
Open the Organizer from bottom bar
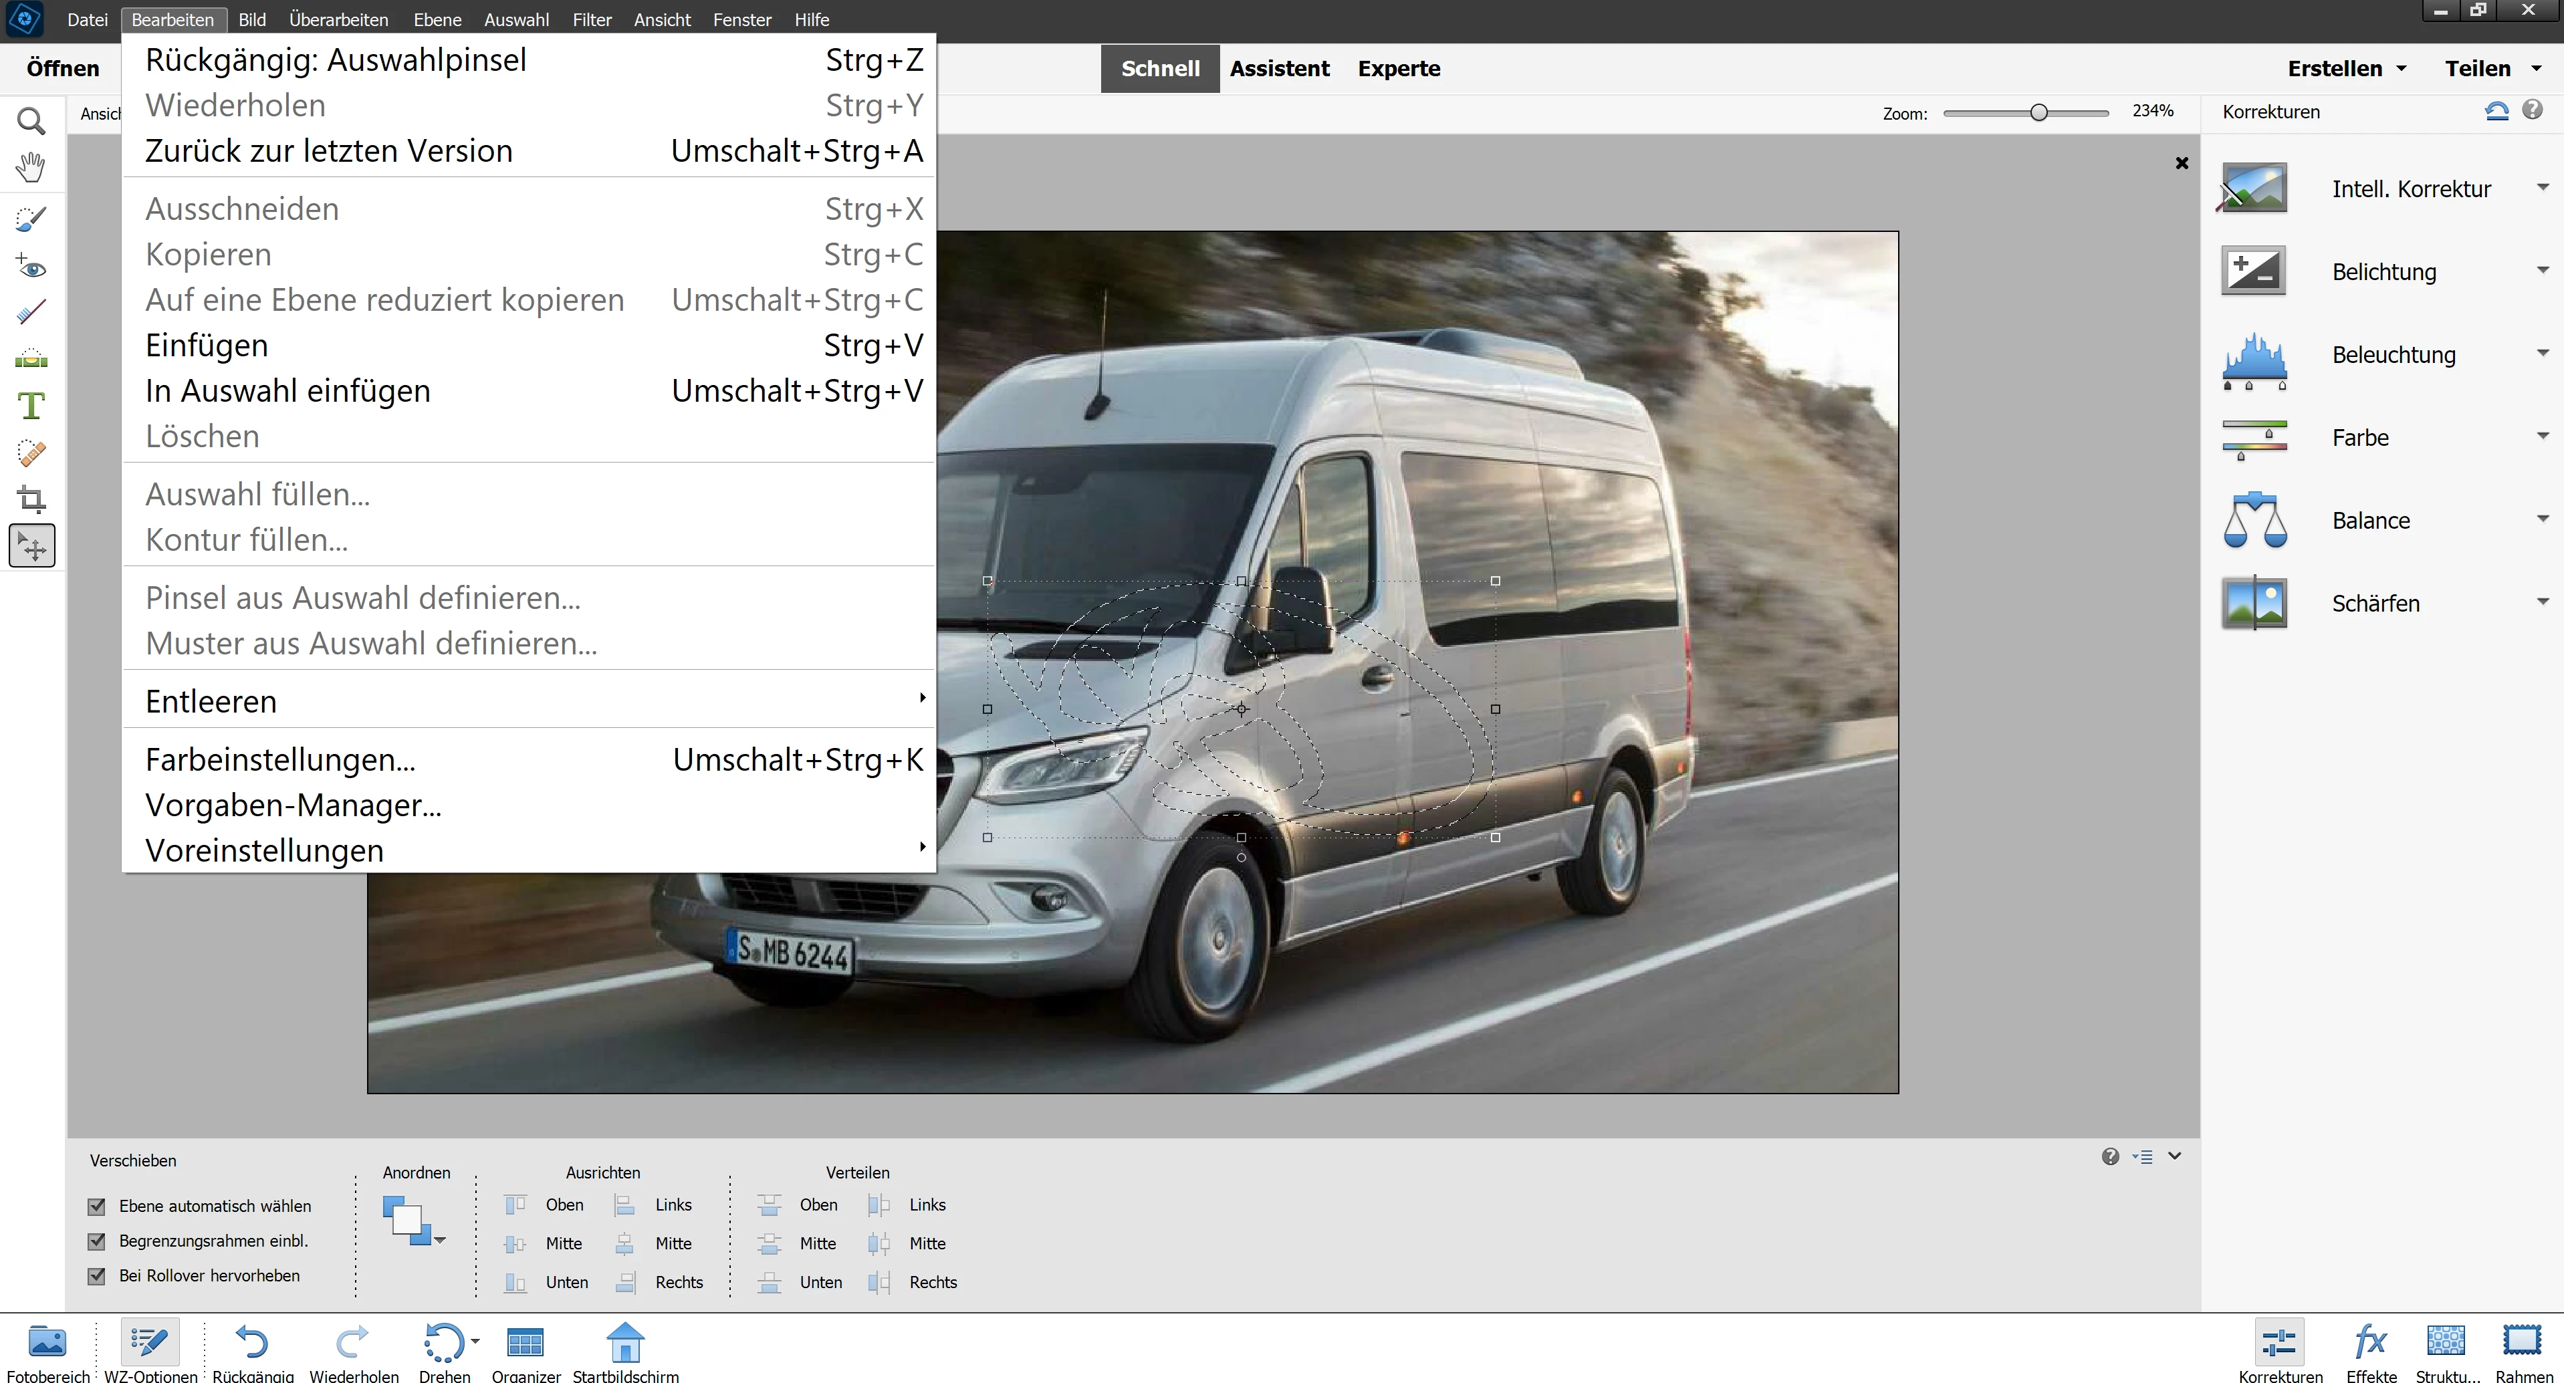(526, 1351)
